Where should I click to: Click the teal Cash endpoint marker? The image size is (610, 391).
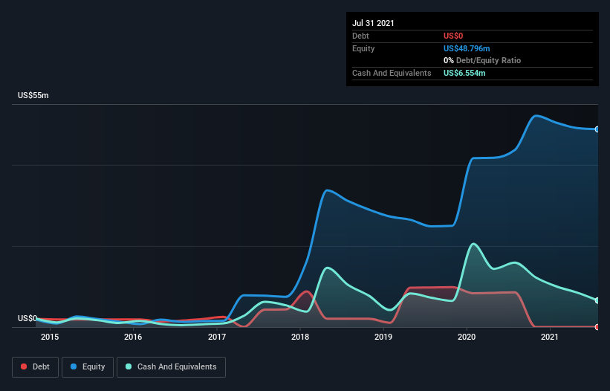click(x=597, y=300)
